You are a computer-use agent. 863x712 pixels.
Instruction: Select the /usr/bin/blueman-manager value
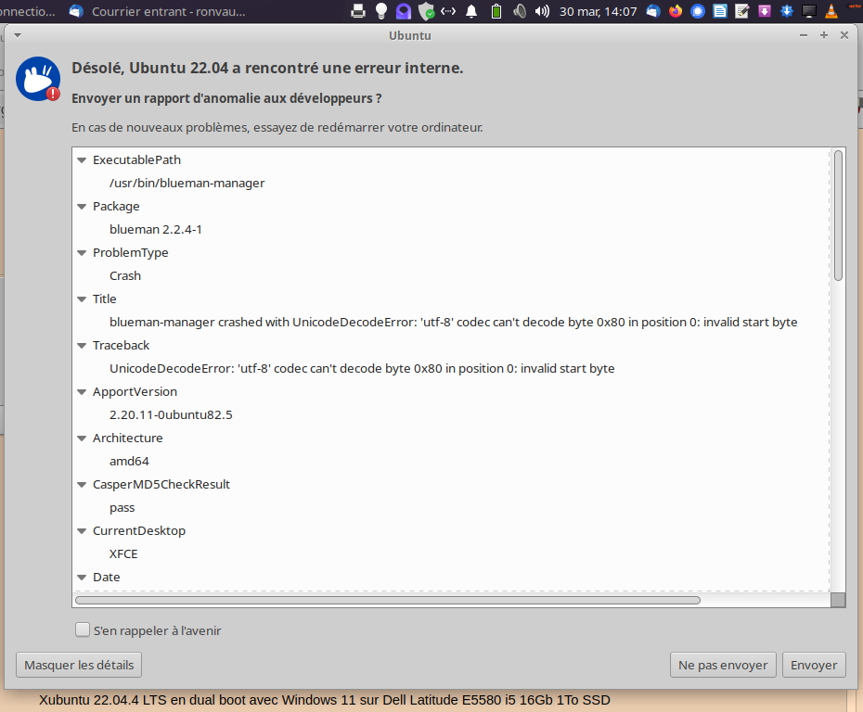tap(187, 183)
